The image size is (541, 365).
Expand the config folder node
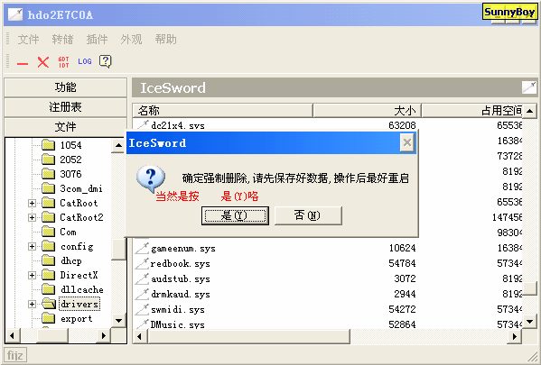tap(32, 247)
